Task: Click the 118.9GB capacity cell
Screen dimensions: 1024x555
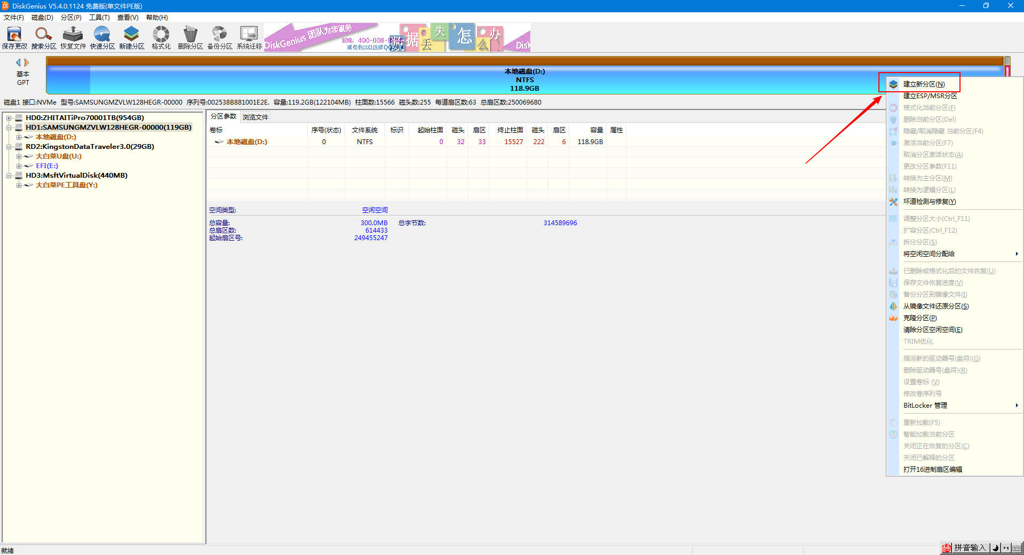Action: (590, 142)
